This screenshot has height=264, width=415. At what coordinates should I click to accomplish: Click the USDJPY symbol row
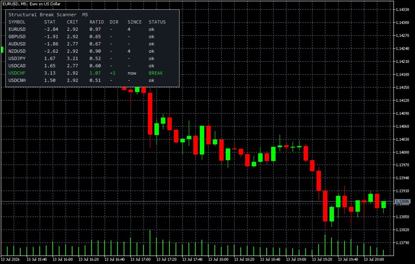tap(17, 59)
